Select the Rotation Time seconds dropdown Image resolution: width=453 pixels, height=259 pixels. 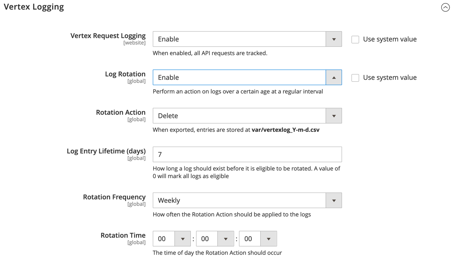pyautogui.click(x=258, y=239)
